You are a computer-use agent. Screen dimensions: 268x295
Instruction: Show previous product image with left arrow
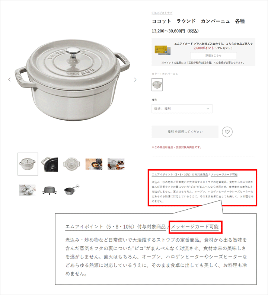[x=9, y=80]
